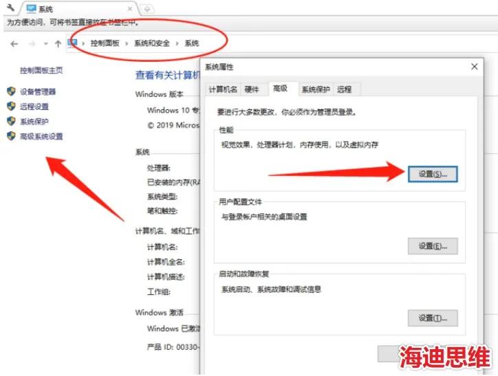Click the wrench icon beside the browser tab
This screenshot has height=376, width=498.
[10, 8]
